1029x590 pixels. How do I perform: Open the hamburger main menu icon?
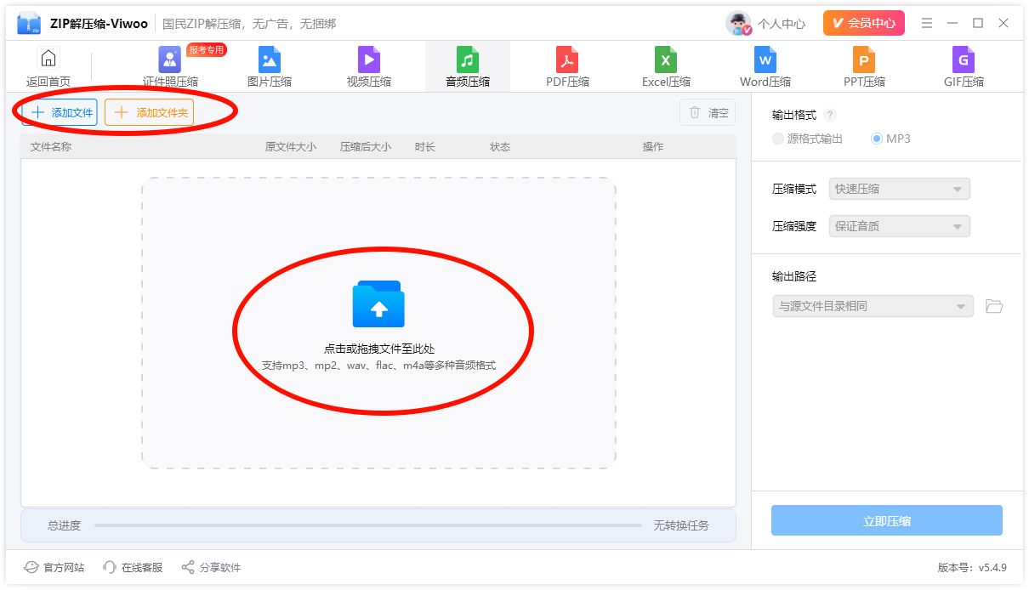(x=927, y=23)
